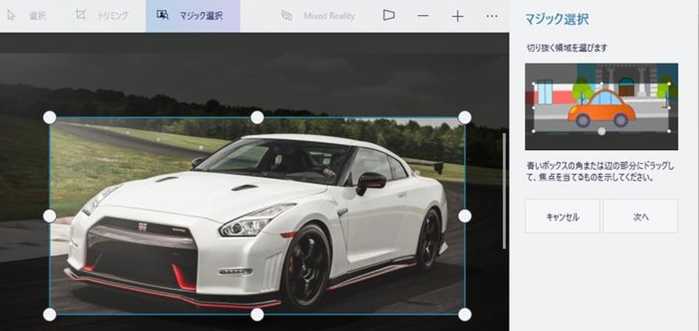Select the Magic Select tool (マジック選択)
699x331 pixels.
192,16
